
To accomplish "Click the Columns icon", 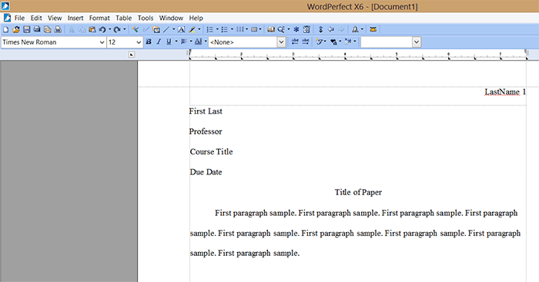I will click(239, 29).
